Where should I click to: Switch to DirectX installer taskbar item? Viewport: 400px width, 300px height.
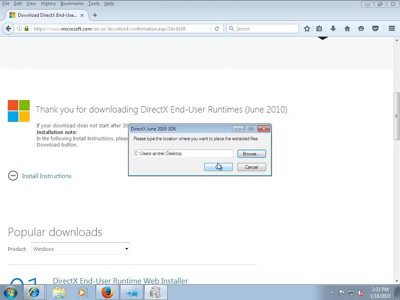156,292
